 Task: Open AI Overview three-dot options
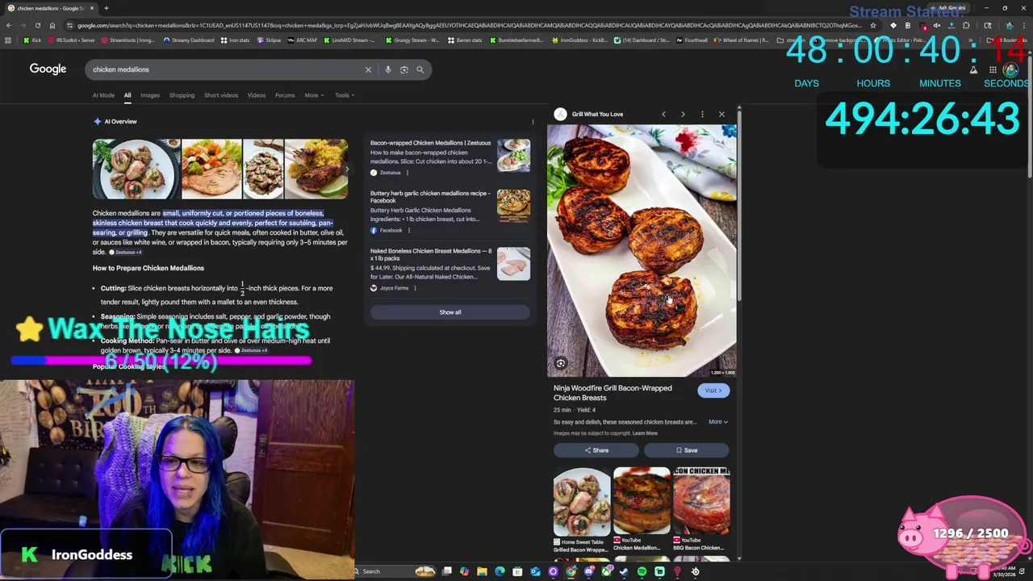tap(533, 122)
